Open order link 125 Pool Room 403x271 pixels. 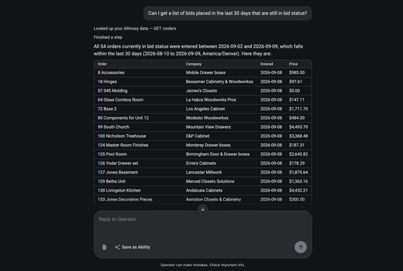112,154
